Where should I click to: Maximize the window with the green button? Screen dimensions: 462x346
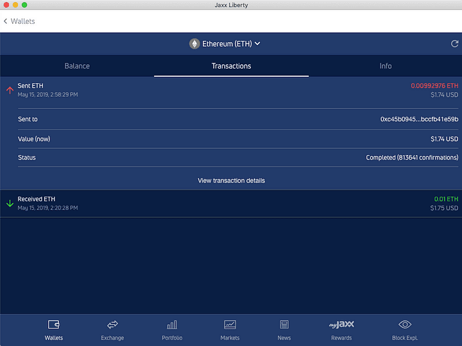24,4
